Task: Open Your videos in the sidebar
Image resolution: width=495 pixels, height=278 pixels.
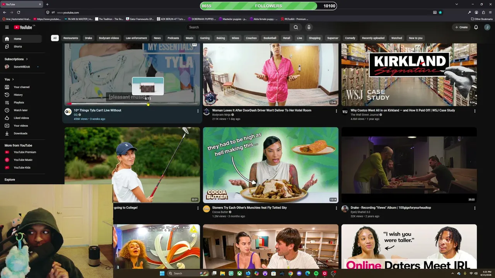Action: tap(22, 125)
